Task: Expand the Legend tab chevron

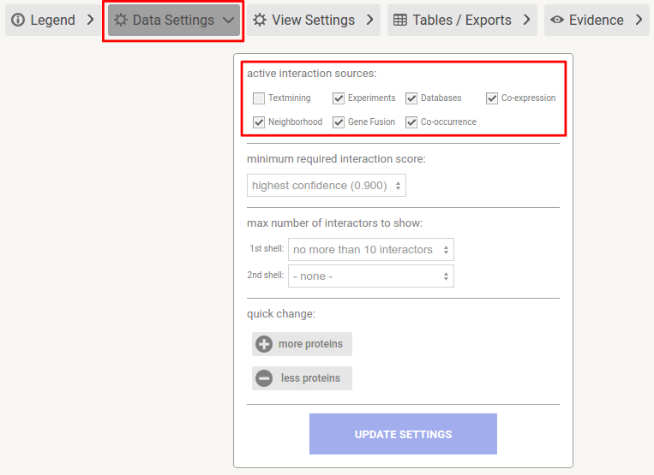Action: pyautogui.click(x=90, y=20)
